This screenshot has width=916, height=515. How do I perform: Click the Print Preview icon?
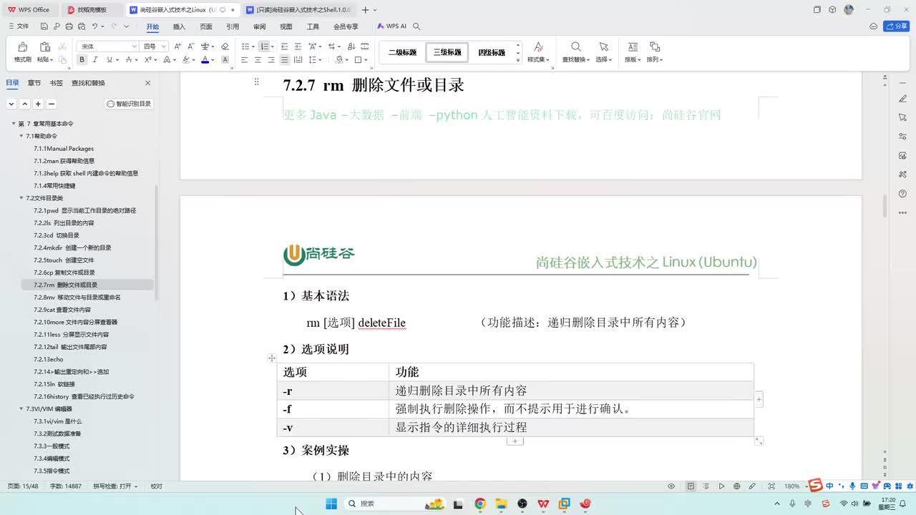[x=82, y=26]
